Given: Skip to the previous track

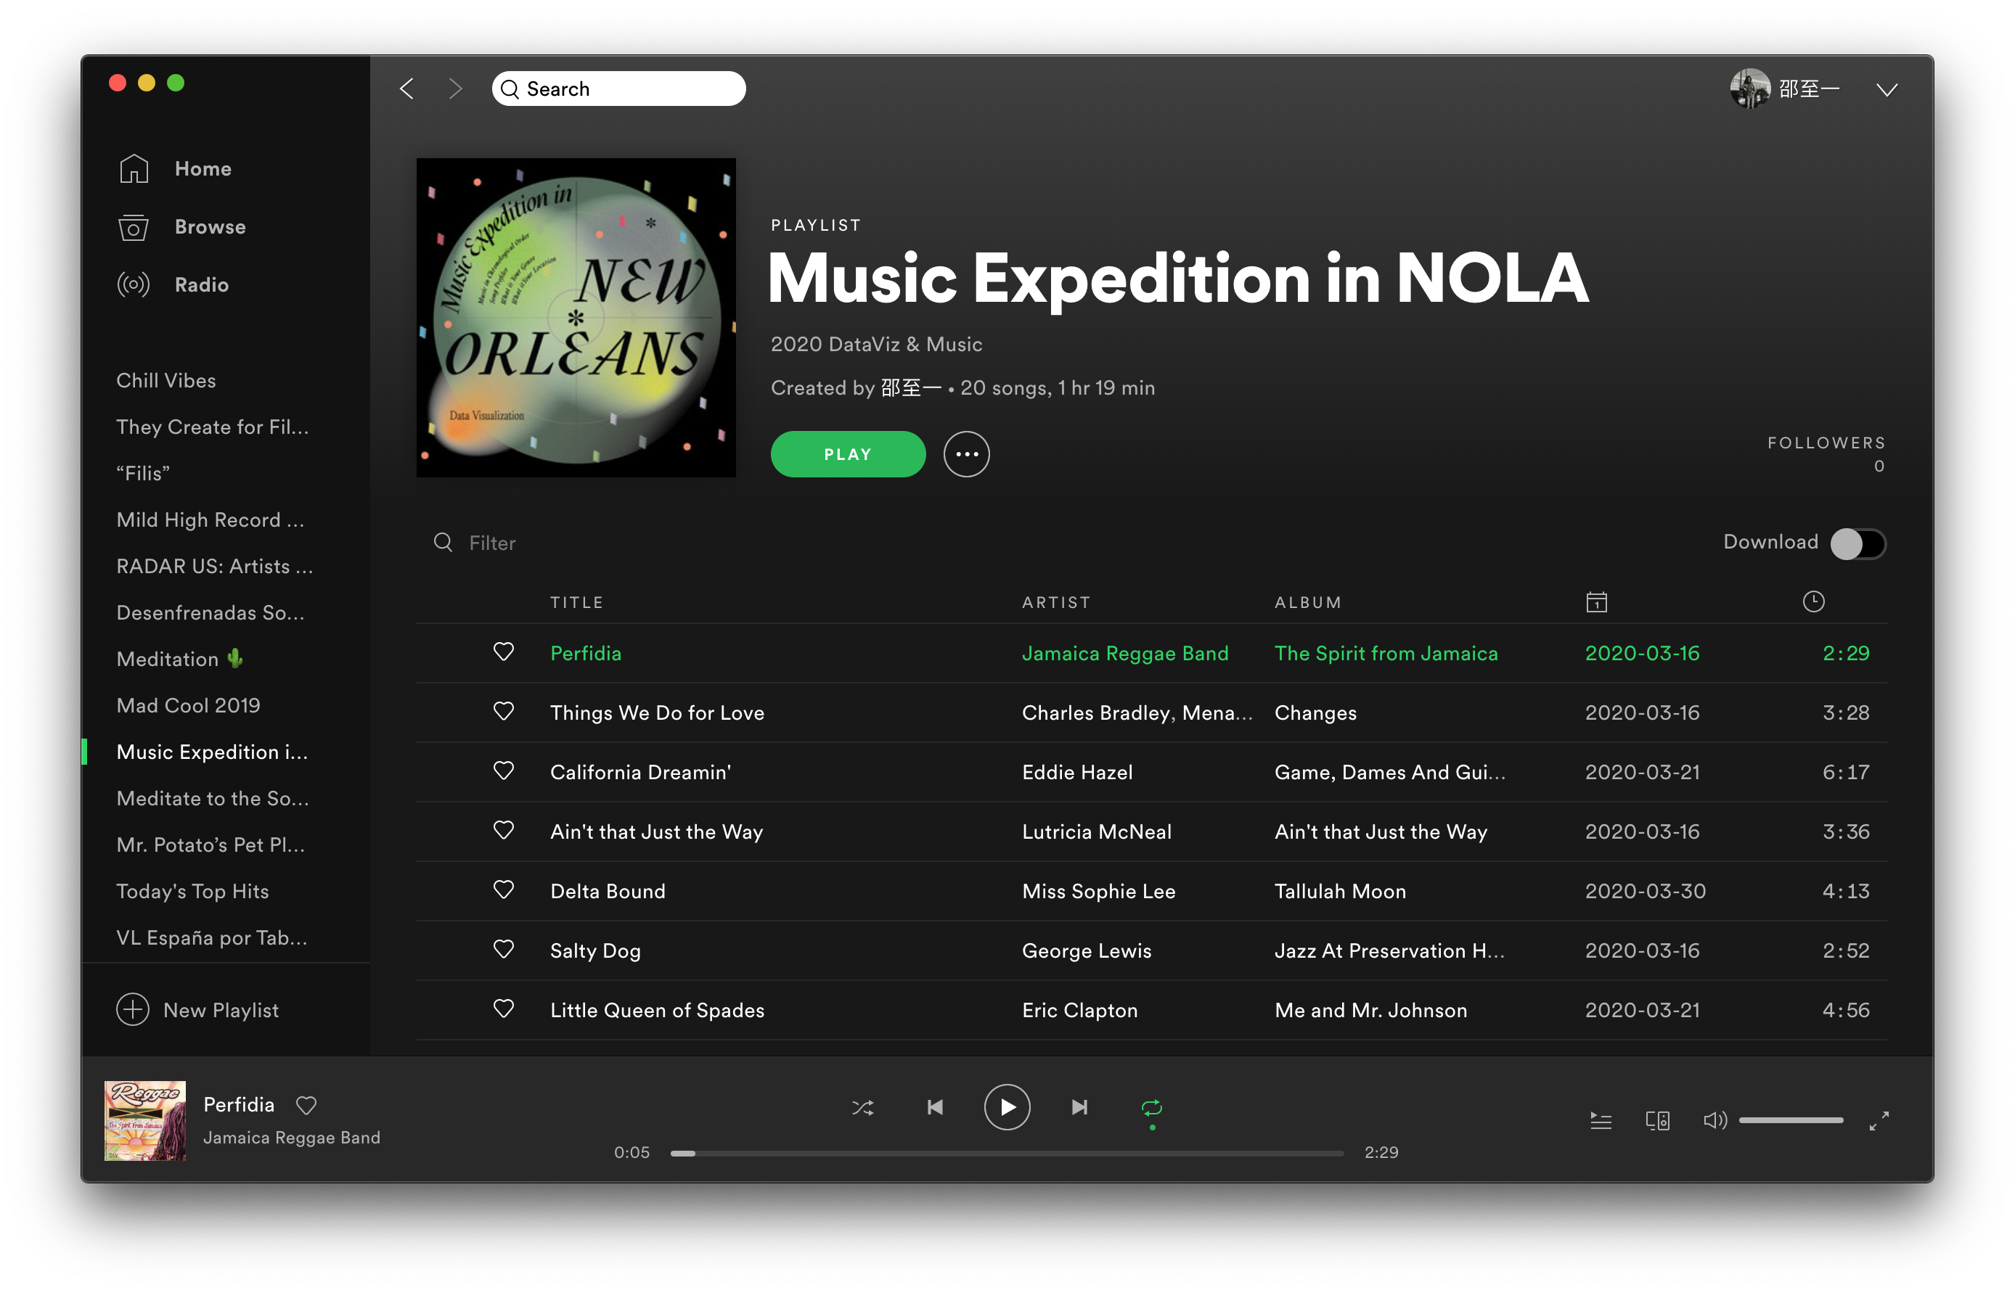Looking at the screenshot, I should coord(935,1107).
